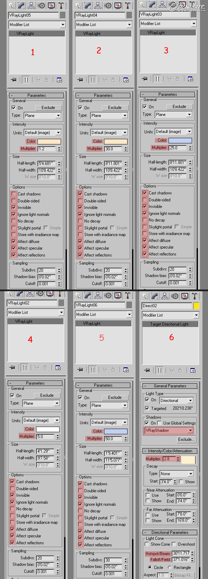The image size is (208, 579).
Task: Toggle Show End Result in VRayLight05 panel
Action: pos(26,80)
